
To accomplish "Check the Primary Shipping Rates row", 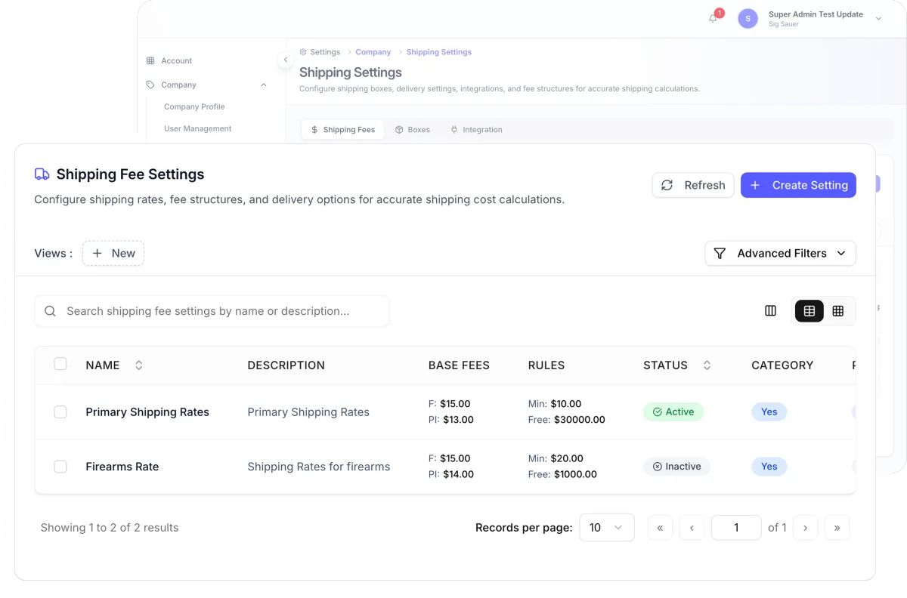I will (x=60, y=412).
